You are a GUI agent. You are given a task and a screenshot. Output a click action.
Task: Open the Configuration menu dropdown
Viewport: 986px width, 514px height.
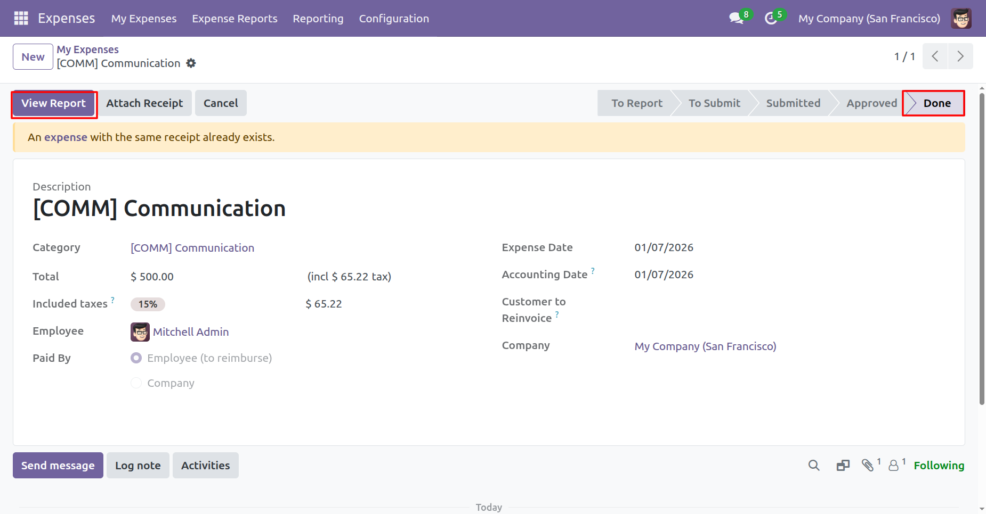(x=393, y=19)
